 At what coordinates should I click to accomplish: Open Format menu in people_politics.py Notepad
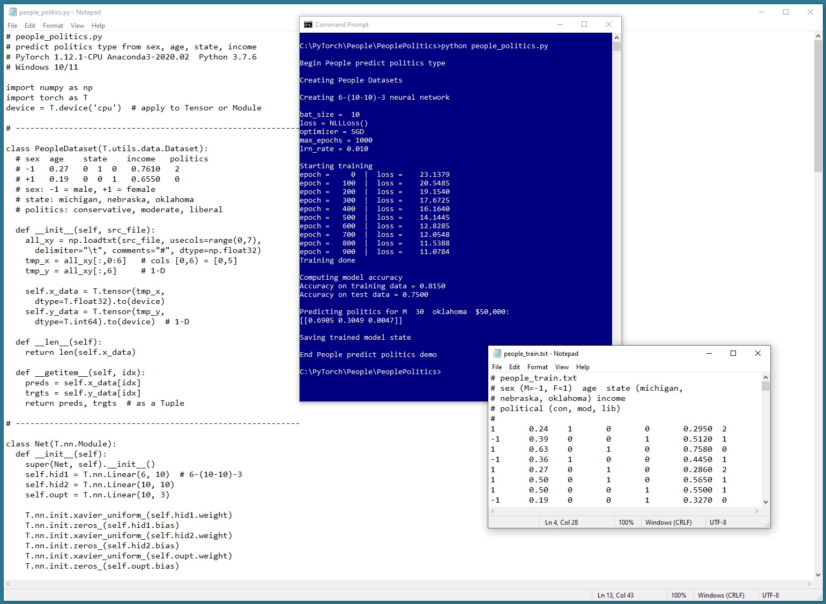(53, 26)
